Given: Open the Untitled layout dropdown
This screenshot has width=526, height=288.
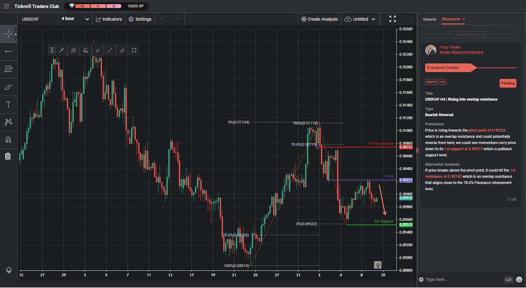Looking at the screenshot, I should pyautogui.click(x=360, y=19).
